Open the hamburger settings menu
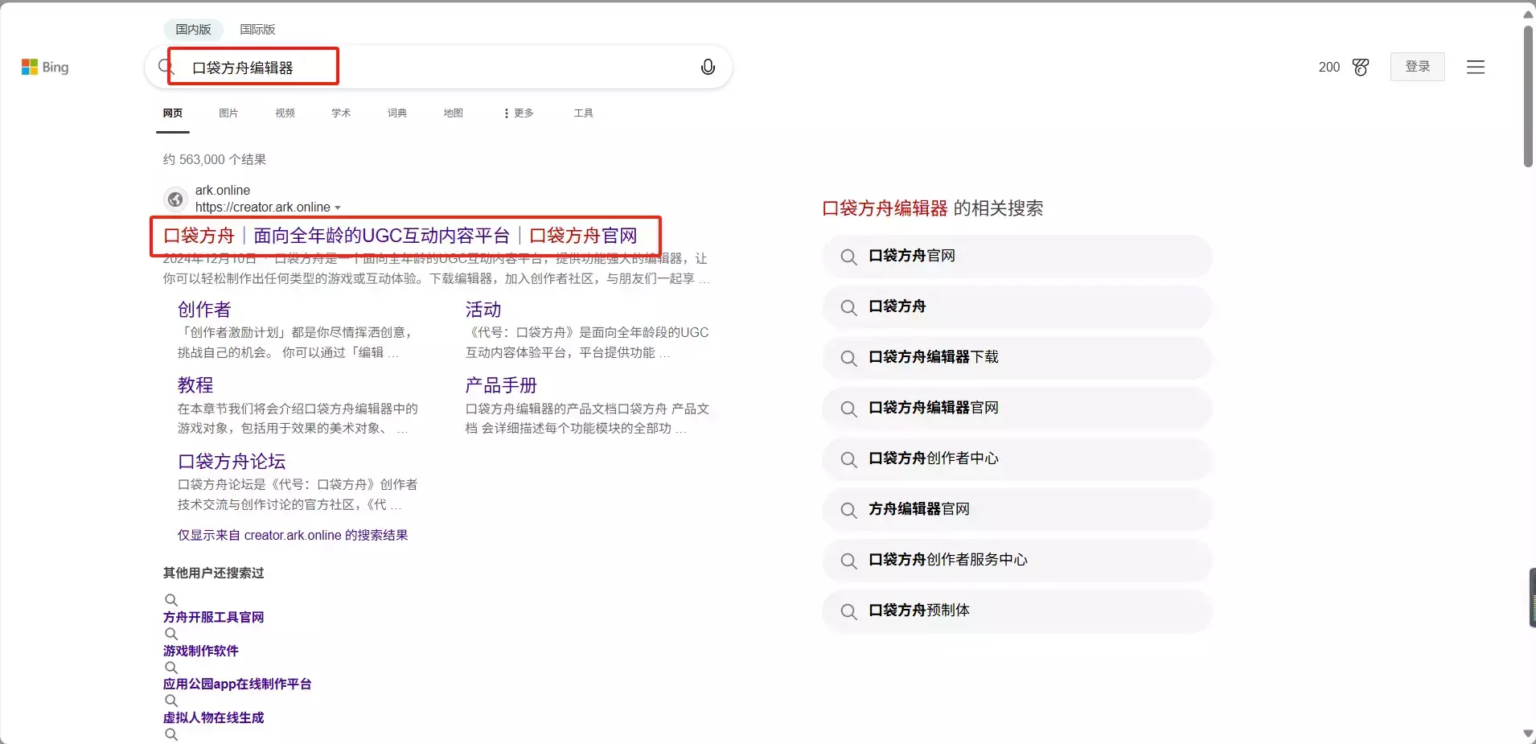 click(x=1476, y=68)
